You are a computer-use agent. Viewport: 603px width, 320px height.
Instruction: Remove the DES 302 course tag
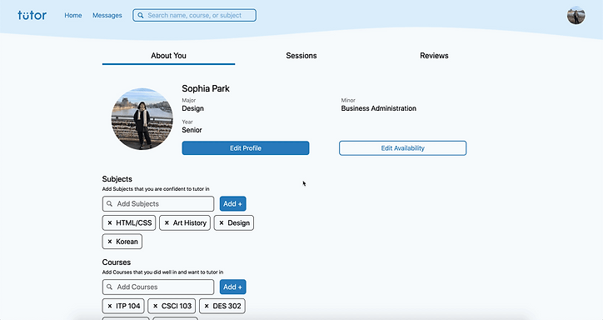point(207,306)
